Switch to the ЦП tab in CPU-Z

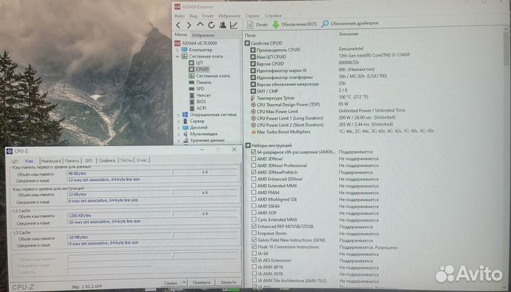pos(15,161)
